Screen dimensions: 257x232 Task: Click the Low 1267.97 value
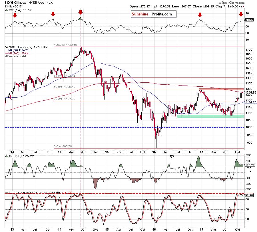tap(181, 6)
